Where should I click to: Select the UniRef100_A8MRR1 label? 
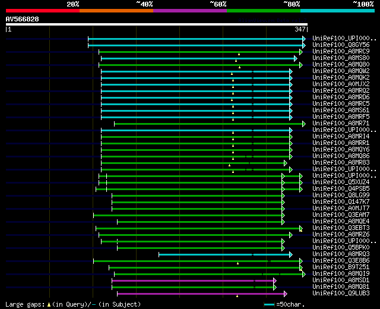341,143
